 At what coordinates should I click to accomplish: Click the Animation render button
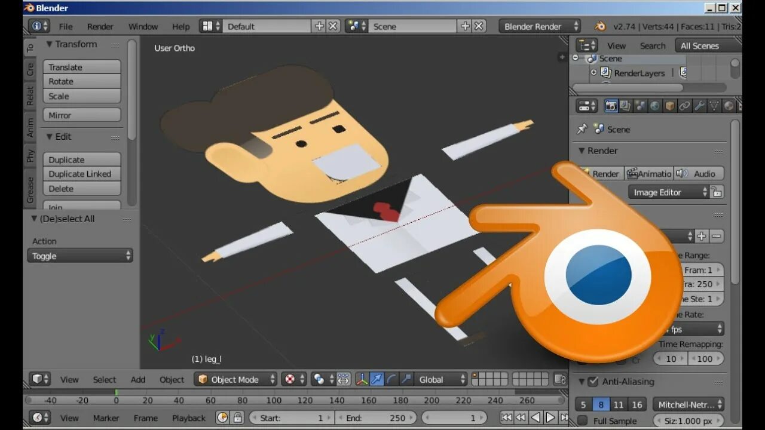[x=649, y=173]
